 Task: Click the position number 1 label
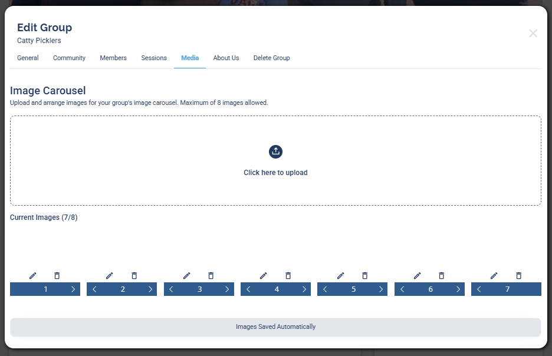(46, 289)
